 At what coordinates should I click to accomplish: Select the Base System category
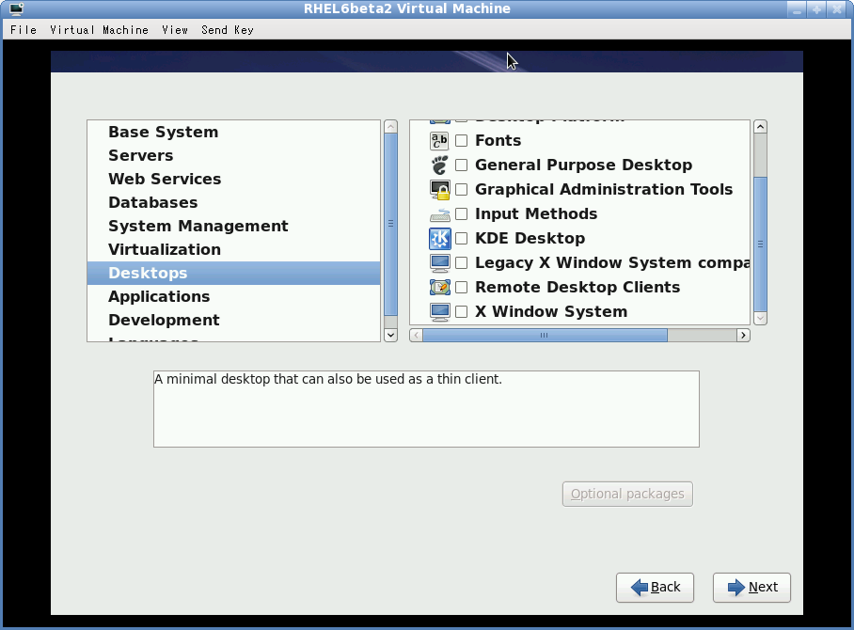tap(233, 133)
